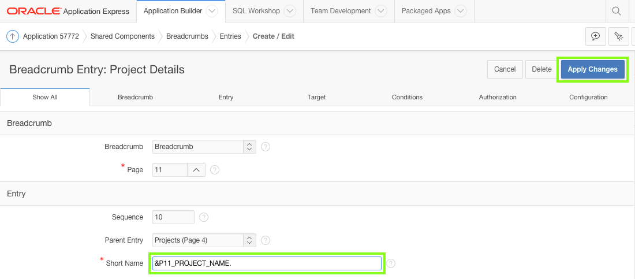Viewport: 635px width, 279px height.
Task: Go to the SQL Workshop menu
Action: 256,11
